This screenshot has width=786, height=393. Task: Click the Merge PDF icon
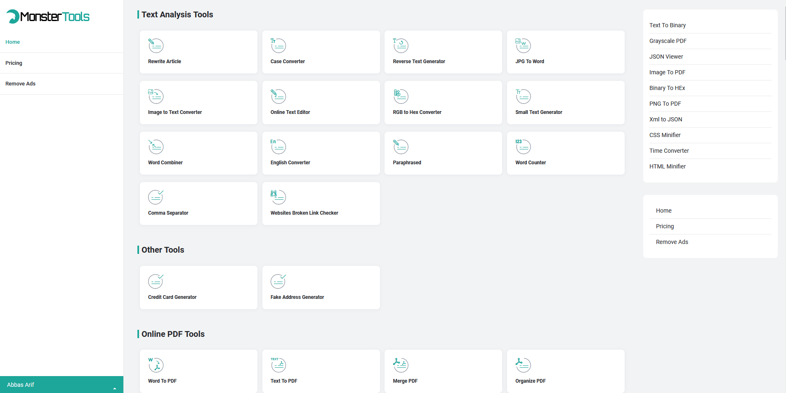coord(400,365)
